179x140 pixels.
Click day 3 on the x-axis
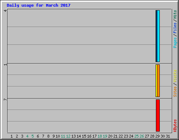22,136
